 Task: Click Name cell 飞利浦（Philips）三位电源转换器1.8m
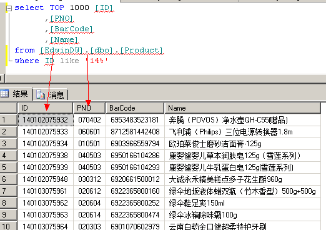pyautogui.click(x=242, y=132)
